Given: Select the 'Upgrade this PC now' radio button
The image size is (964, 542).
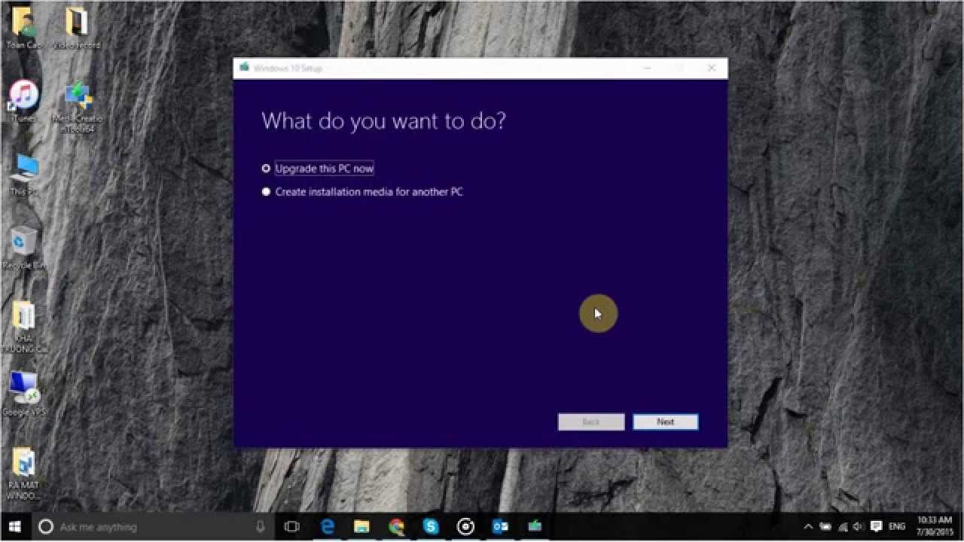Looking at the screenshot, I should pyautogui.click(x=266, y=169).
